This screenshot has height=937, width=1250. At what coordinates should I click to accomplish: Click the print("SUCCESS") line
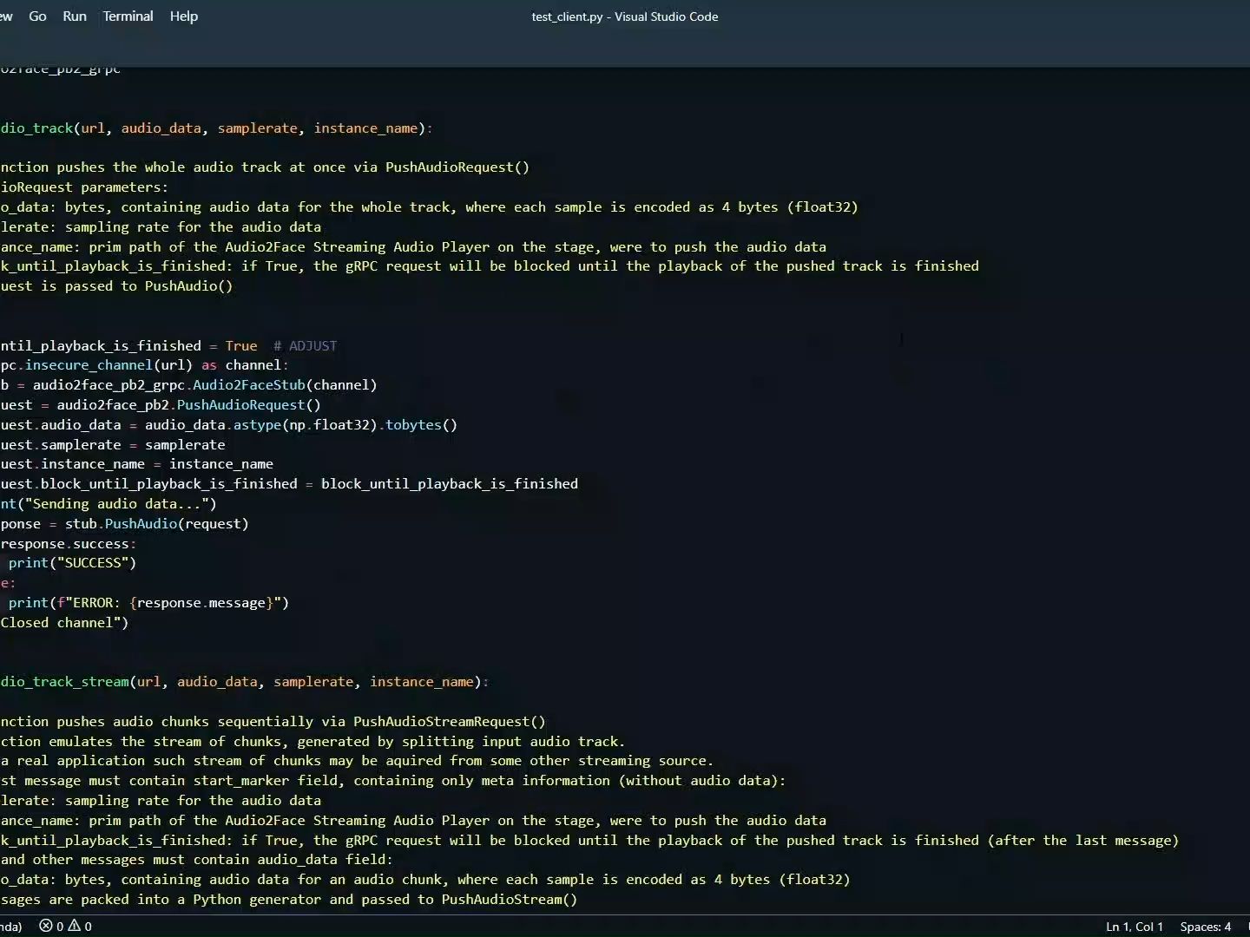(73, 563)
